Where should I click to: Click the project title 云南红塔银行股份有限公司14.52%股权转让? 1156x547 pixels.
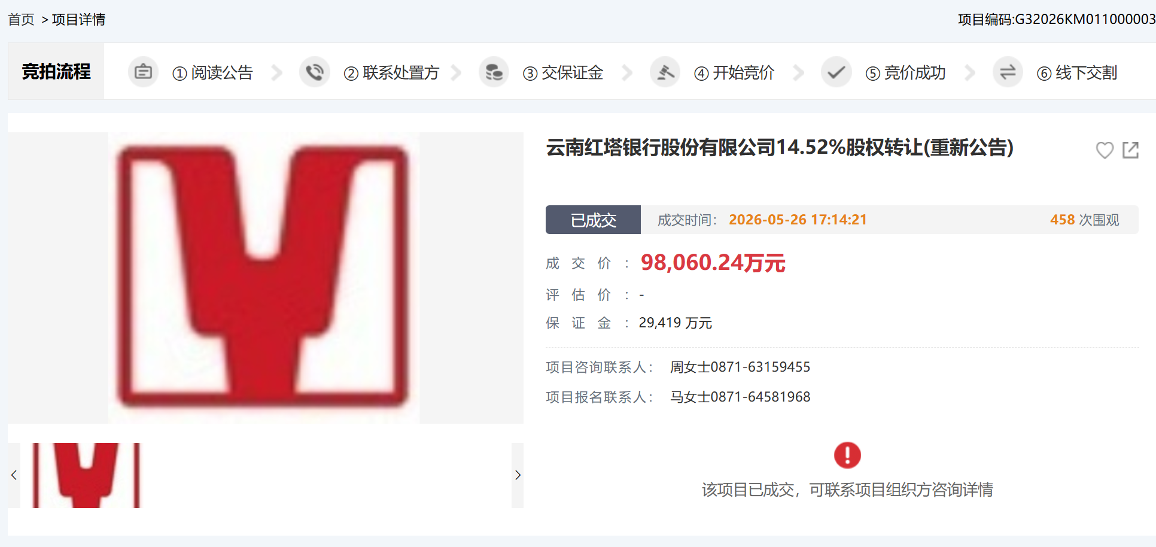(x=780, y=147)
